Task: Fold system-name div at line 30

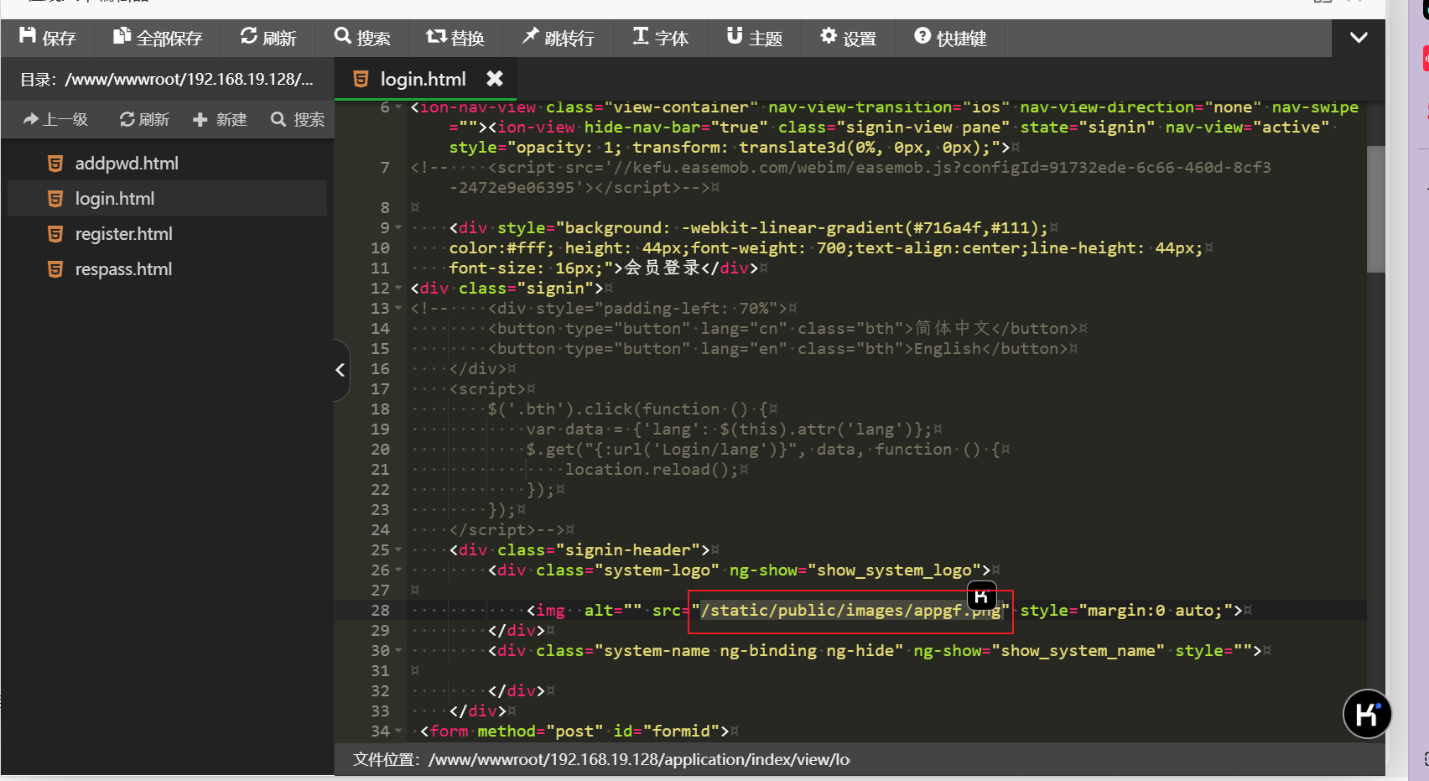Action: pyautogui.click(x=398, y=651)
